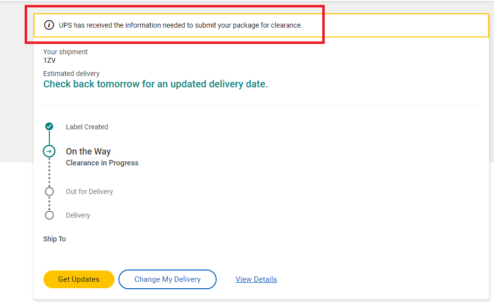This screenshot has width=494, height=308.
Task: Click the 'Check back tomorrow' delivery message
Action: pos(155,84)
